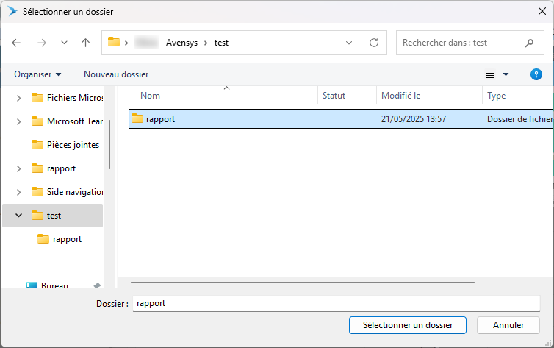Click the Back navigation arrow
This screenshot has width=554, height=348.
pyautogui.click(x=17, y=43)
